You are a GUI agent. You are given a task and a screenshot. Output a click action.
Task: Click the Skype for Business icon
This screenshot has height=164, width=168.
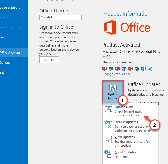[x=150, y=69]
